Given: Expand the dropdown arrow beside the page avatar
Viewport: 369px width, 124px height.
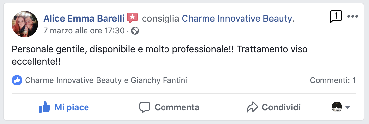Looking at the screenshot, I should [x=348, y=107].
